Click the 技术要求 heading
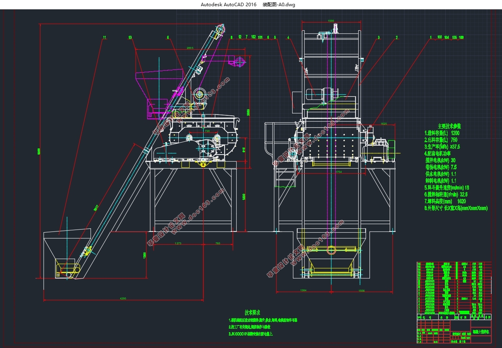This screenshot has width=502, height=348. click(x=252, y=312)
